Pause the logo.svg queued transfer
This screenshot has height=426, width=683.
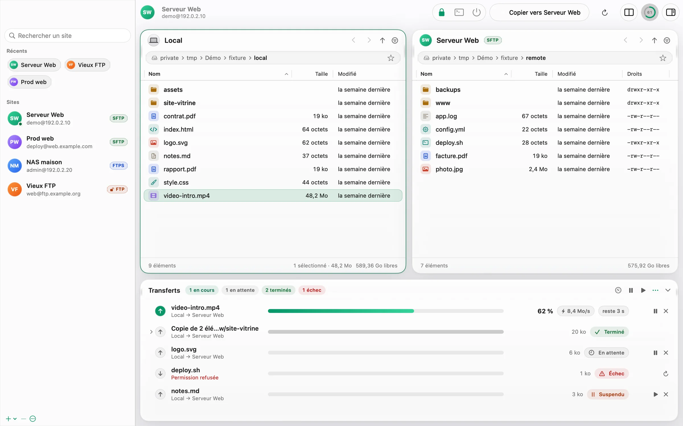point(655,353)
